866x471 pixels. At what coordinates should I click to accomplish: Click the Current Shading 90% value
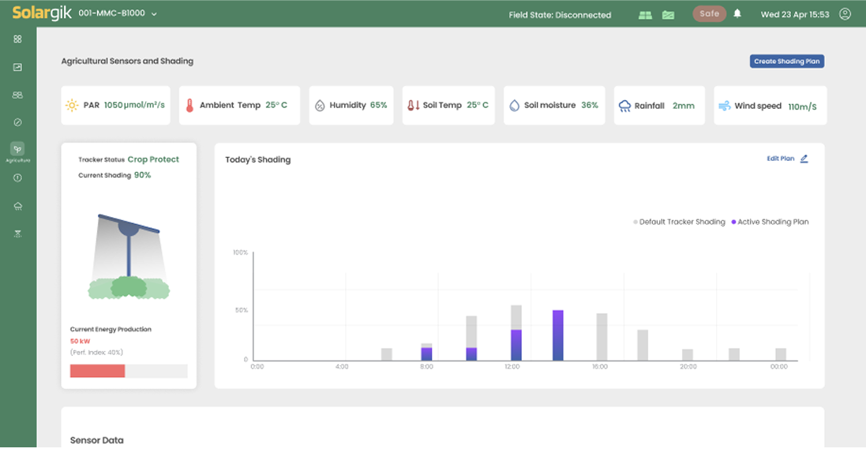(142, 175)
